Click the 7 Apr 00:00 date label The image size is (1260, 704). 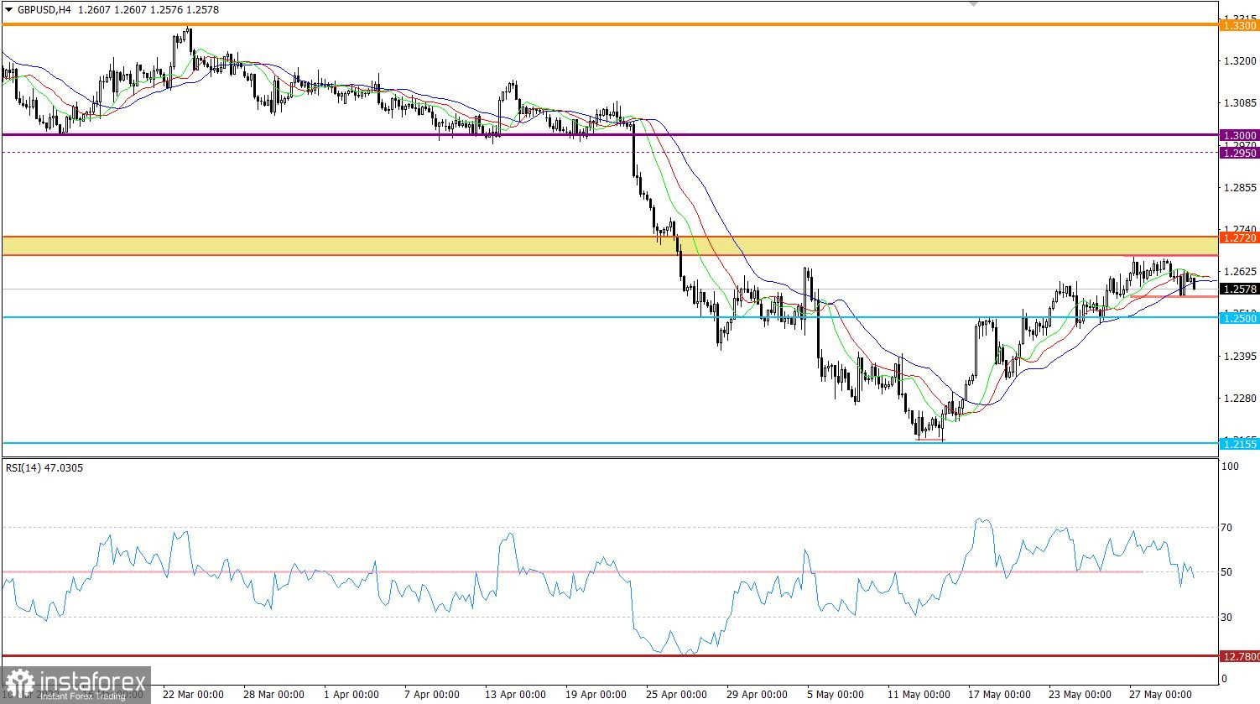click(x=432, y=695)
